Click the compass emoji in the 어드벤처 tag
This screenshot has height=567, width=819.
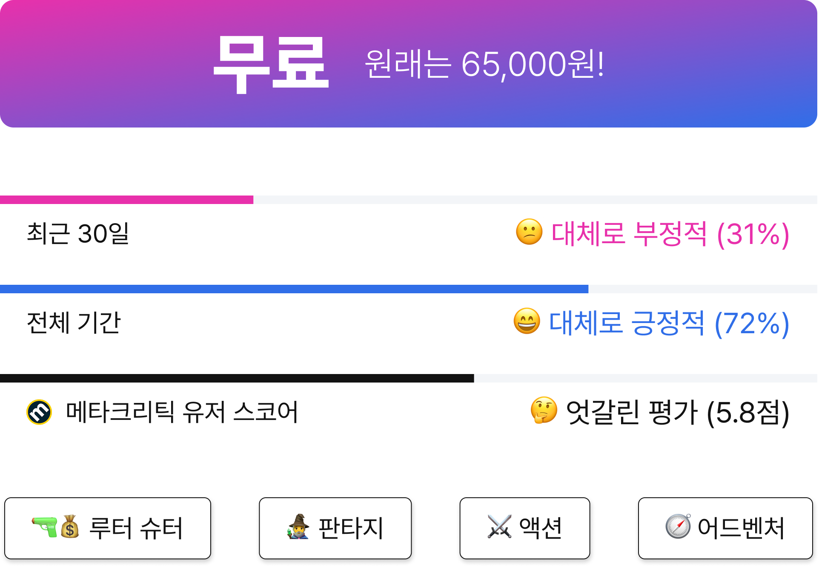678,527
